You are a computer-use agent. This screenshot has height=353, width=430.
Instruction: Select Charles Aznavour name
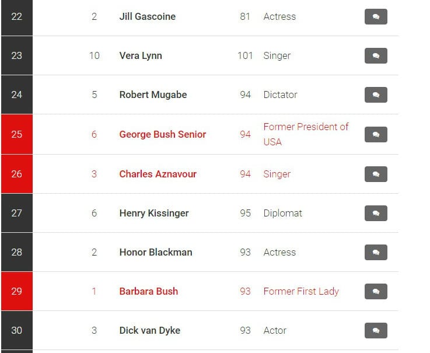158,174
